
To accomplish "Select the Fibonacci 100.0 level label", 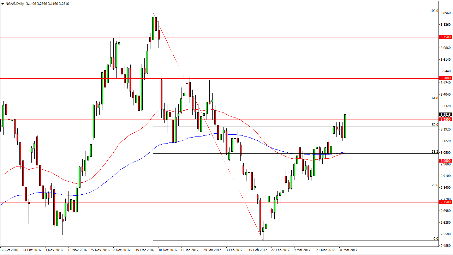I will 434,11.
